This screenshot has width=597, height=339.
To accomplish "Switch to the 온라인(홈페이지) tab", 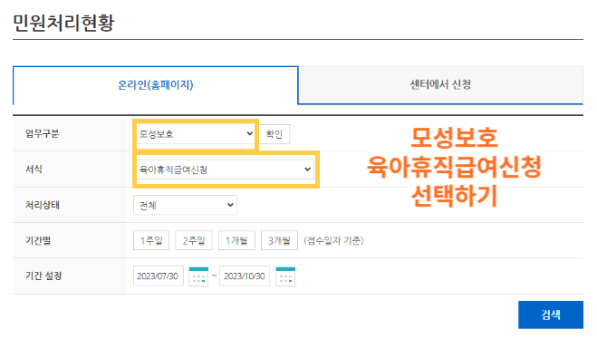I will pyautogui.click(x=155, y=85).
